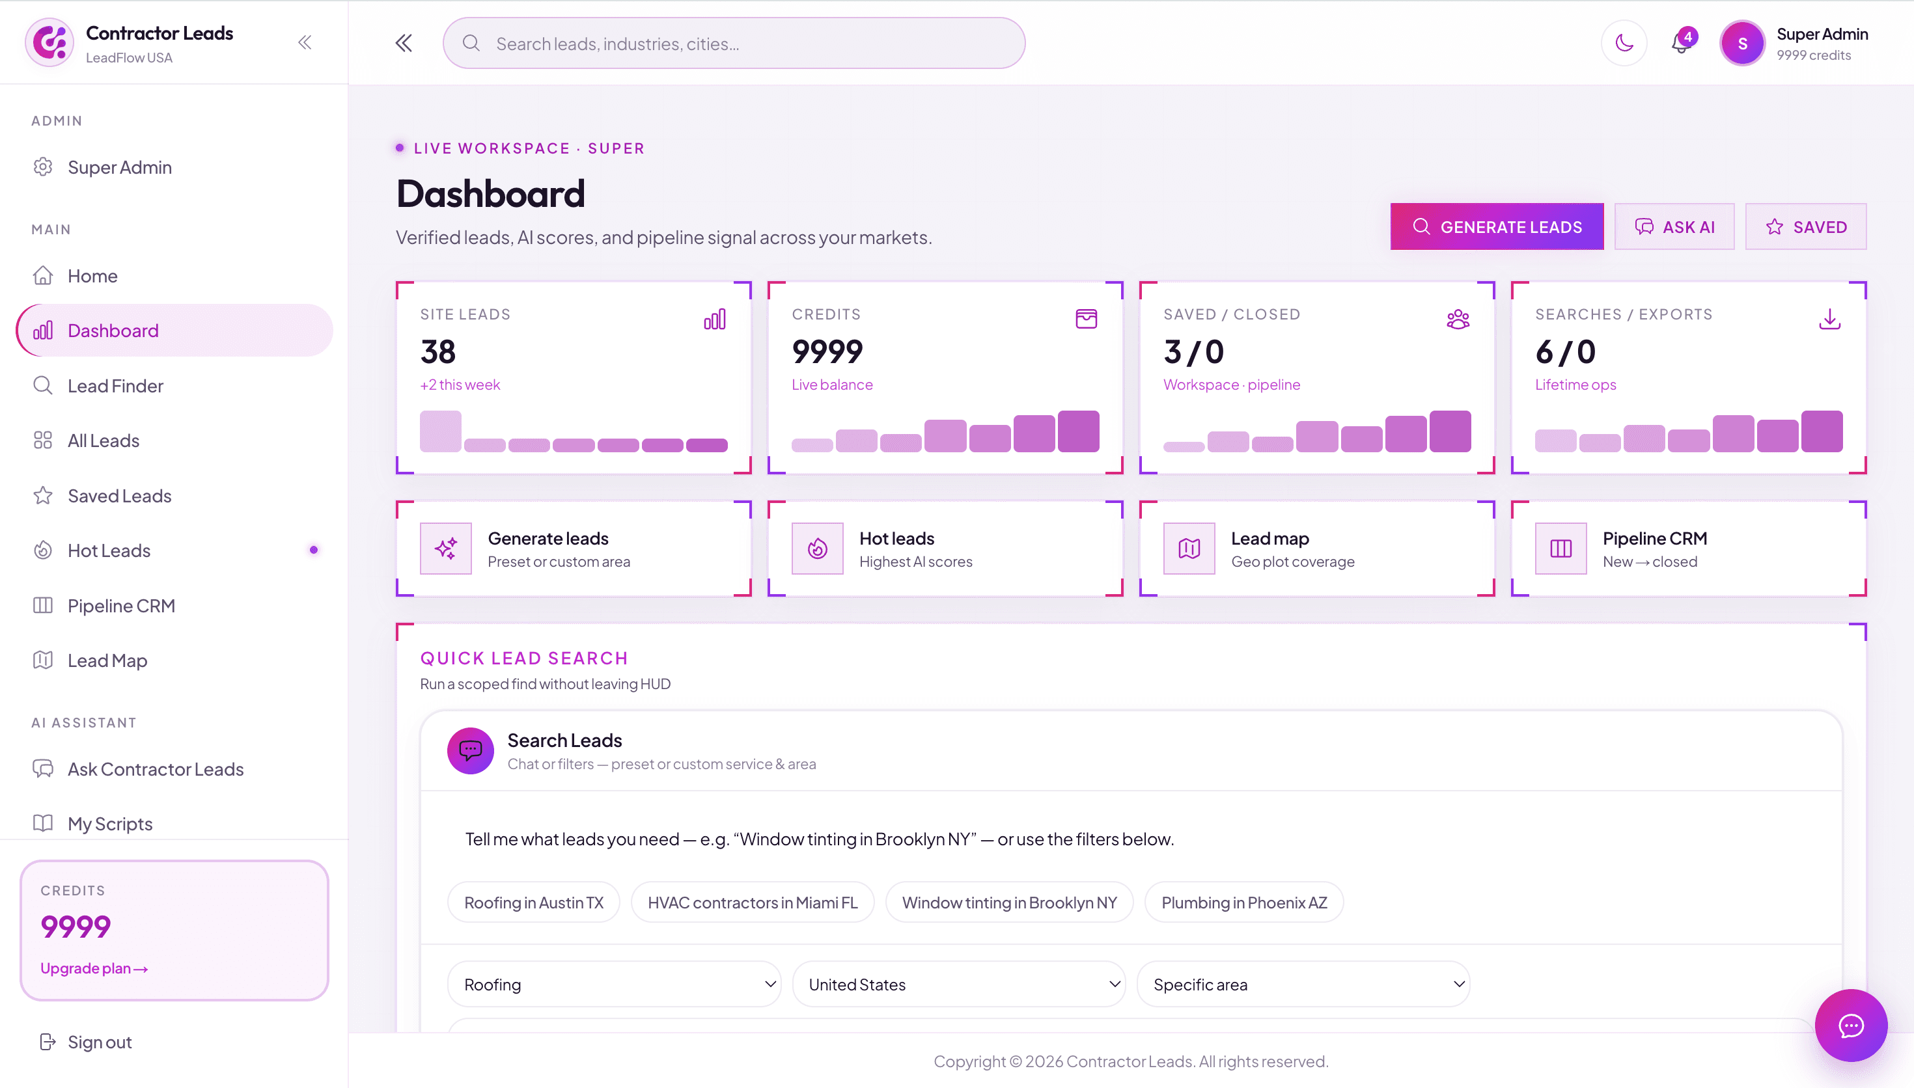1914x1088 pixels.
Task: Click the Contractor Leads logo icon
Action: pyautogui.click(x=49, y=42)
